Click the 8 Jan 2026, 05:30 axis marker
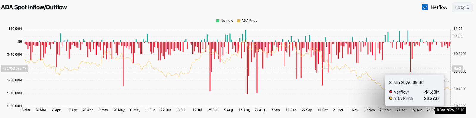Screen dimensions: 476x118 (x=450, y=110)
